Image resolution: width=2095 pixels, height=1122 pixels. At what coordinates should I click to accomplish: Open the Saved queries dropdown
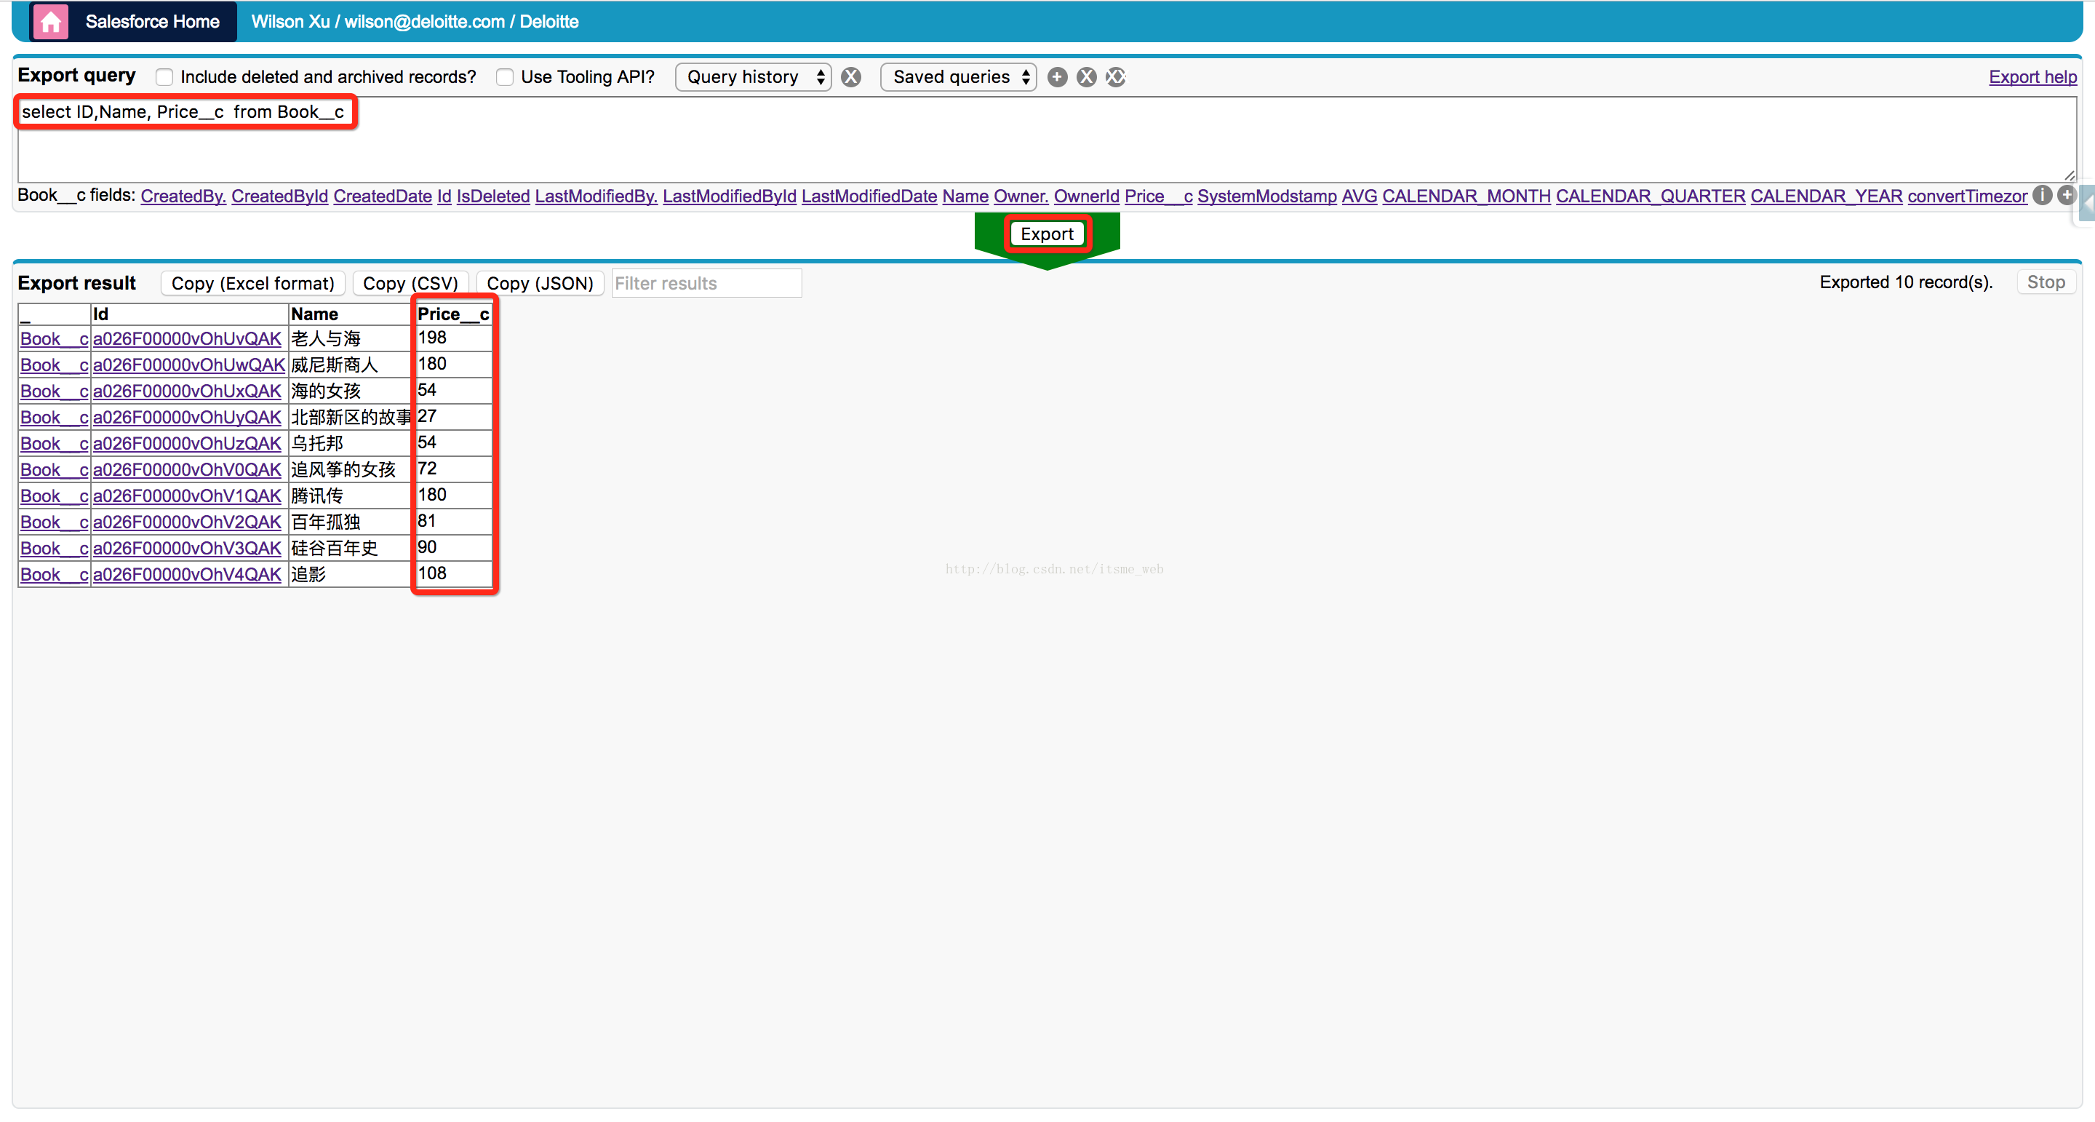[x=958, y=77]
